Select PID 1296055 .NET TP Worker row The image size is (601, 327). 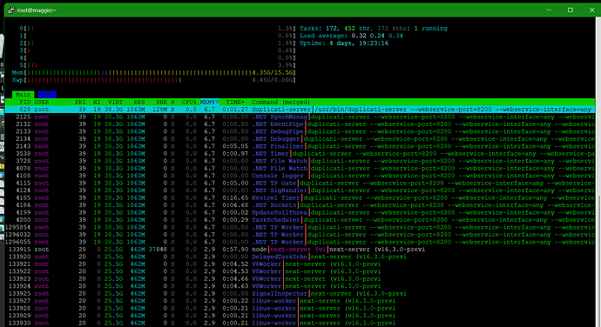pos(300,242)
